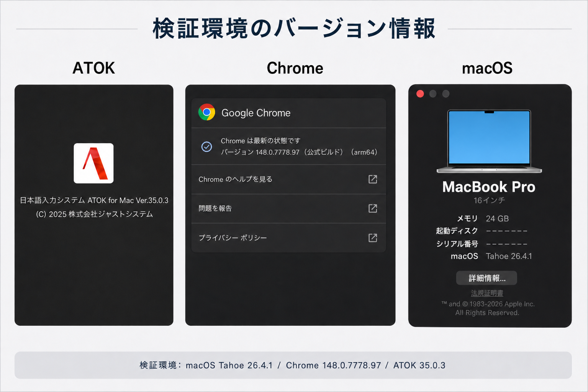
Task: Click the Google Chrome title text
Action: [x=256, y=113]
